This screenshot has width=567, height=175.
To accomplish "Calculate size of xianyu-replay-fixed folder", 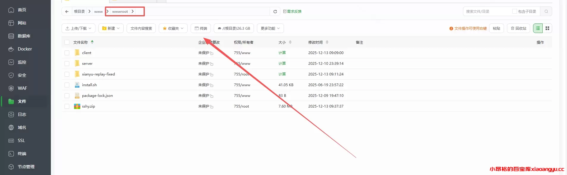I will pos(282,74).
